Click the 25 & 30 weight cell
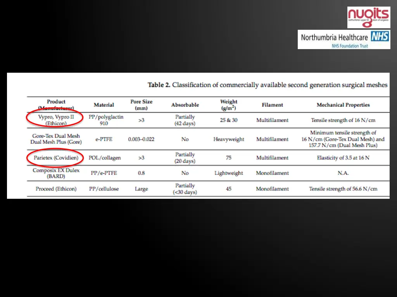This screenshot has width=397, height=297. [229, 120]
